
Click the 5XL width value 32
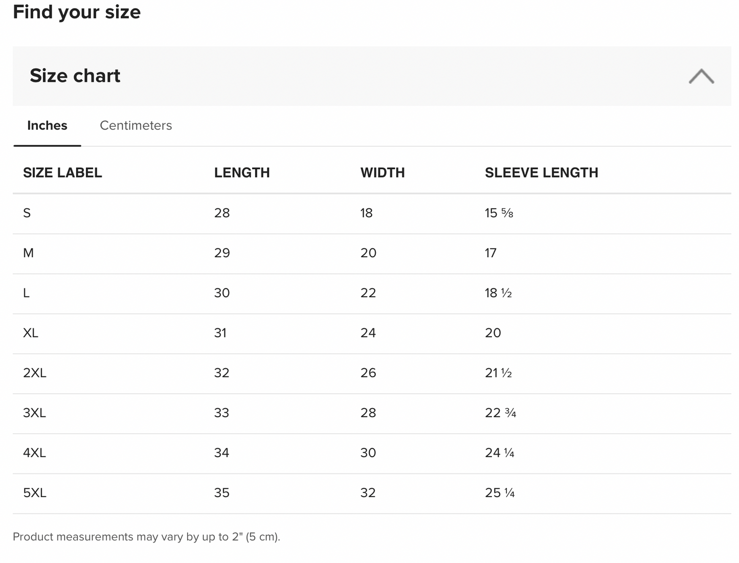[x=368, y=492]
